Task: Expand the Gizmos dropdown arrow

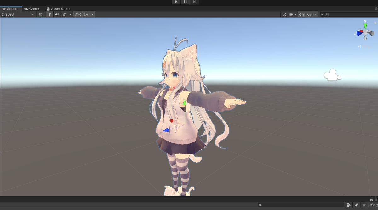Action: [315, 14]
